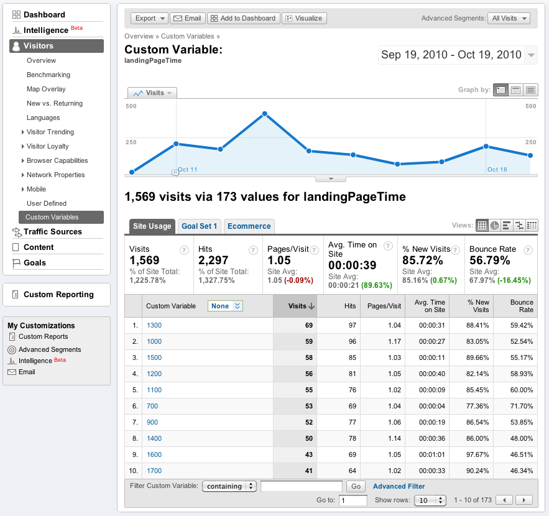Open the Show rows dropdown
This screenshot has height=516, width=549.
(431, 500)
